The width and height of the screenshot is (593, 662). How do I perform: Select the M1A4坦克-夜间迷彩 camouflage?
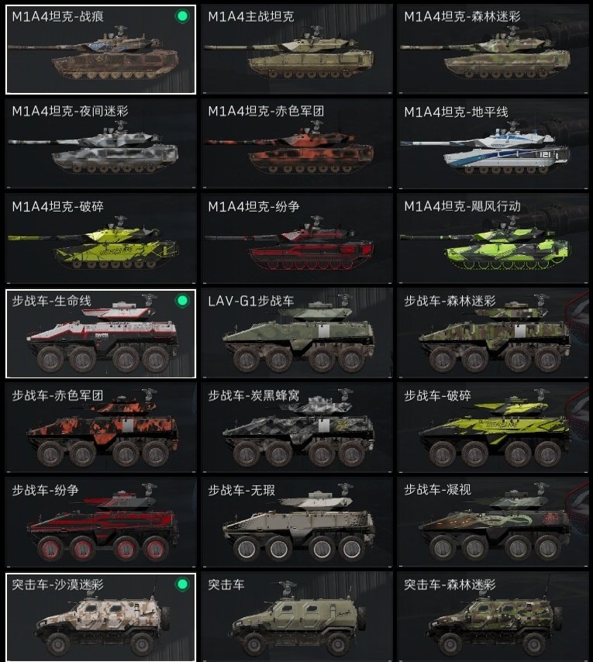101,143
